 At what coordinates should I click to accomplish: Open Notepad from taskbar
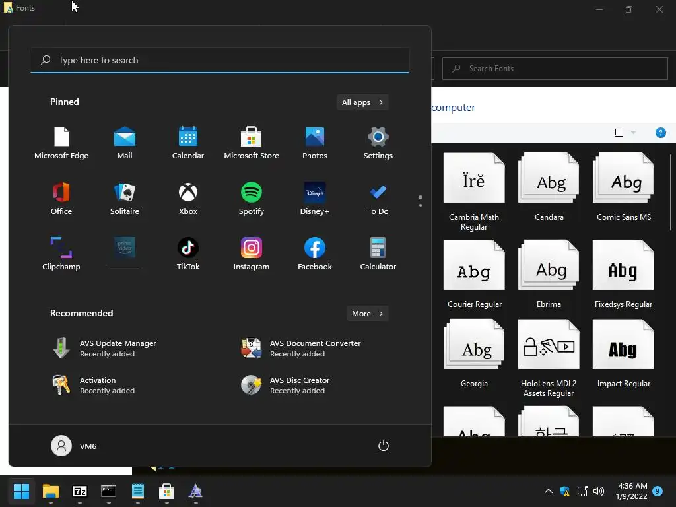pos(137,491)
